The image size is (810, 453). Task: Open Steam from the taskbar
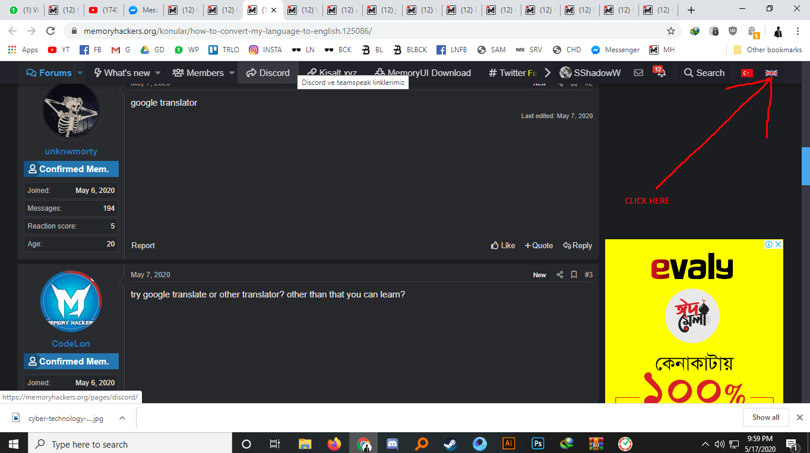click(x=450, y=444)
